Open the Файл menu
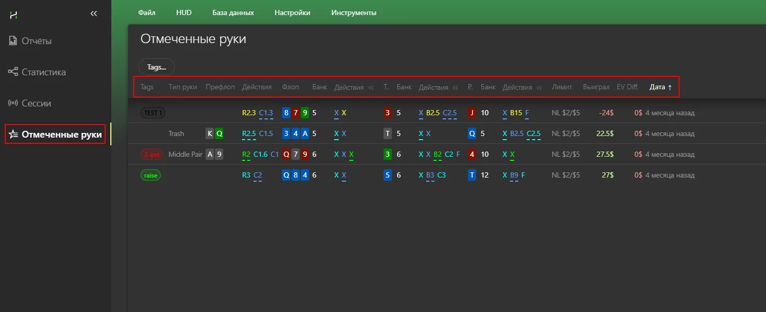766x312 pixels. pos(147,12)
